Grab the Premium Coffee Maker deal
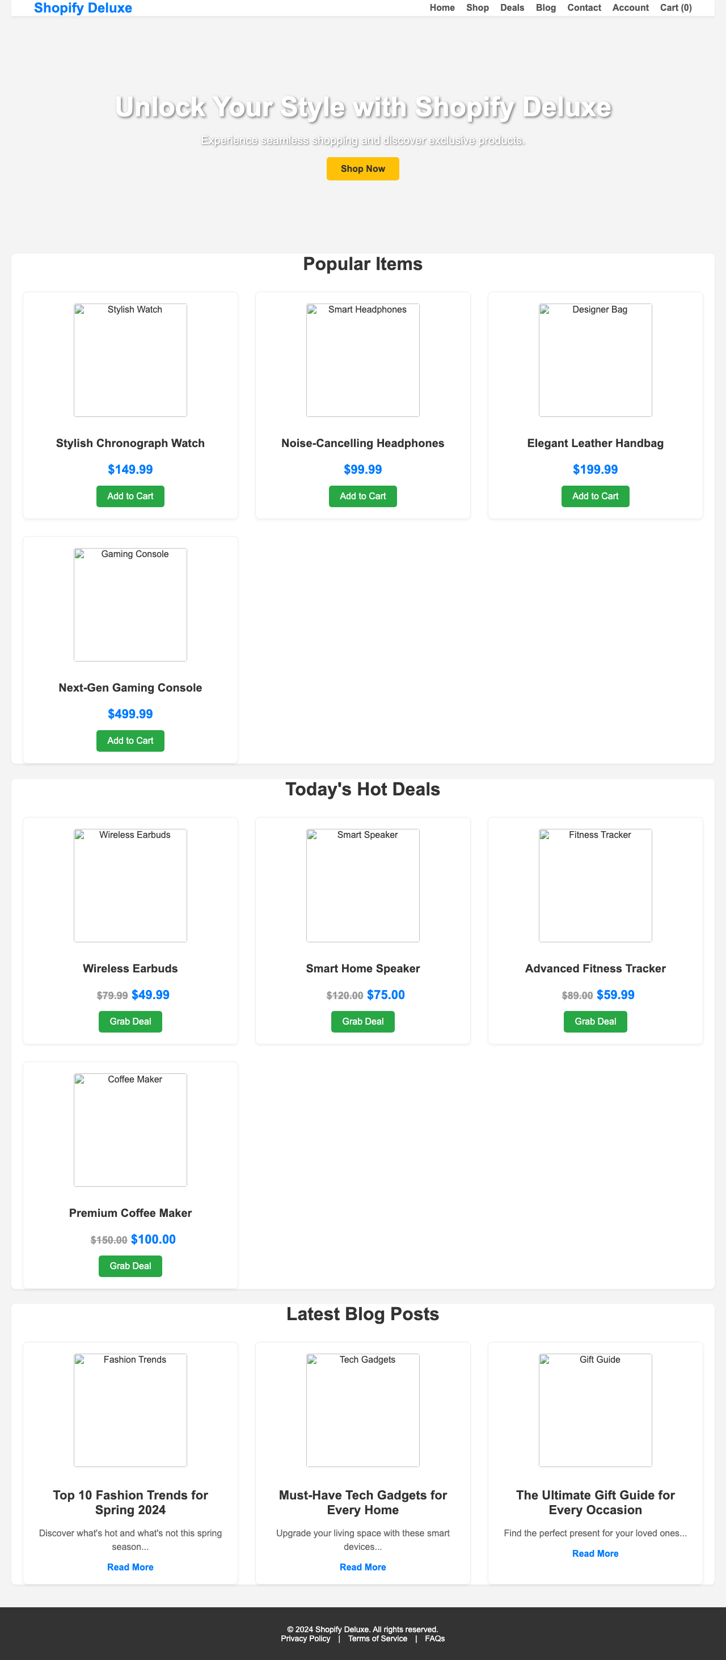Image resolution: width=726 pixels, height=1660 pixels. 129,1266
